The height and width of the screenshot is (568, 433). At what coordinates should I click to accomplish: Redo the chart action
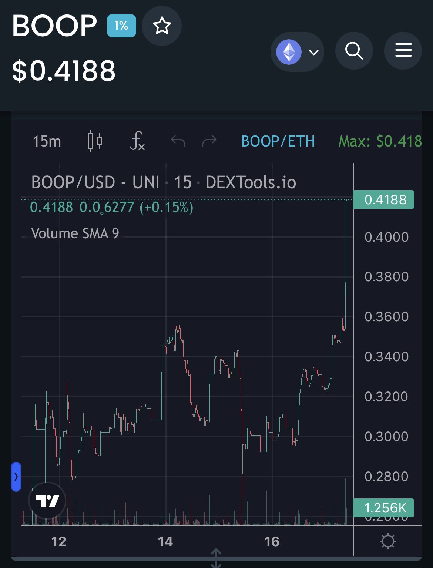tap(209, 141)
